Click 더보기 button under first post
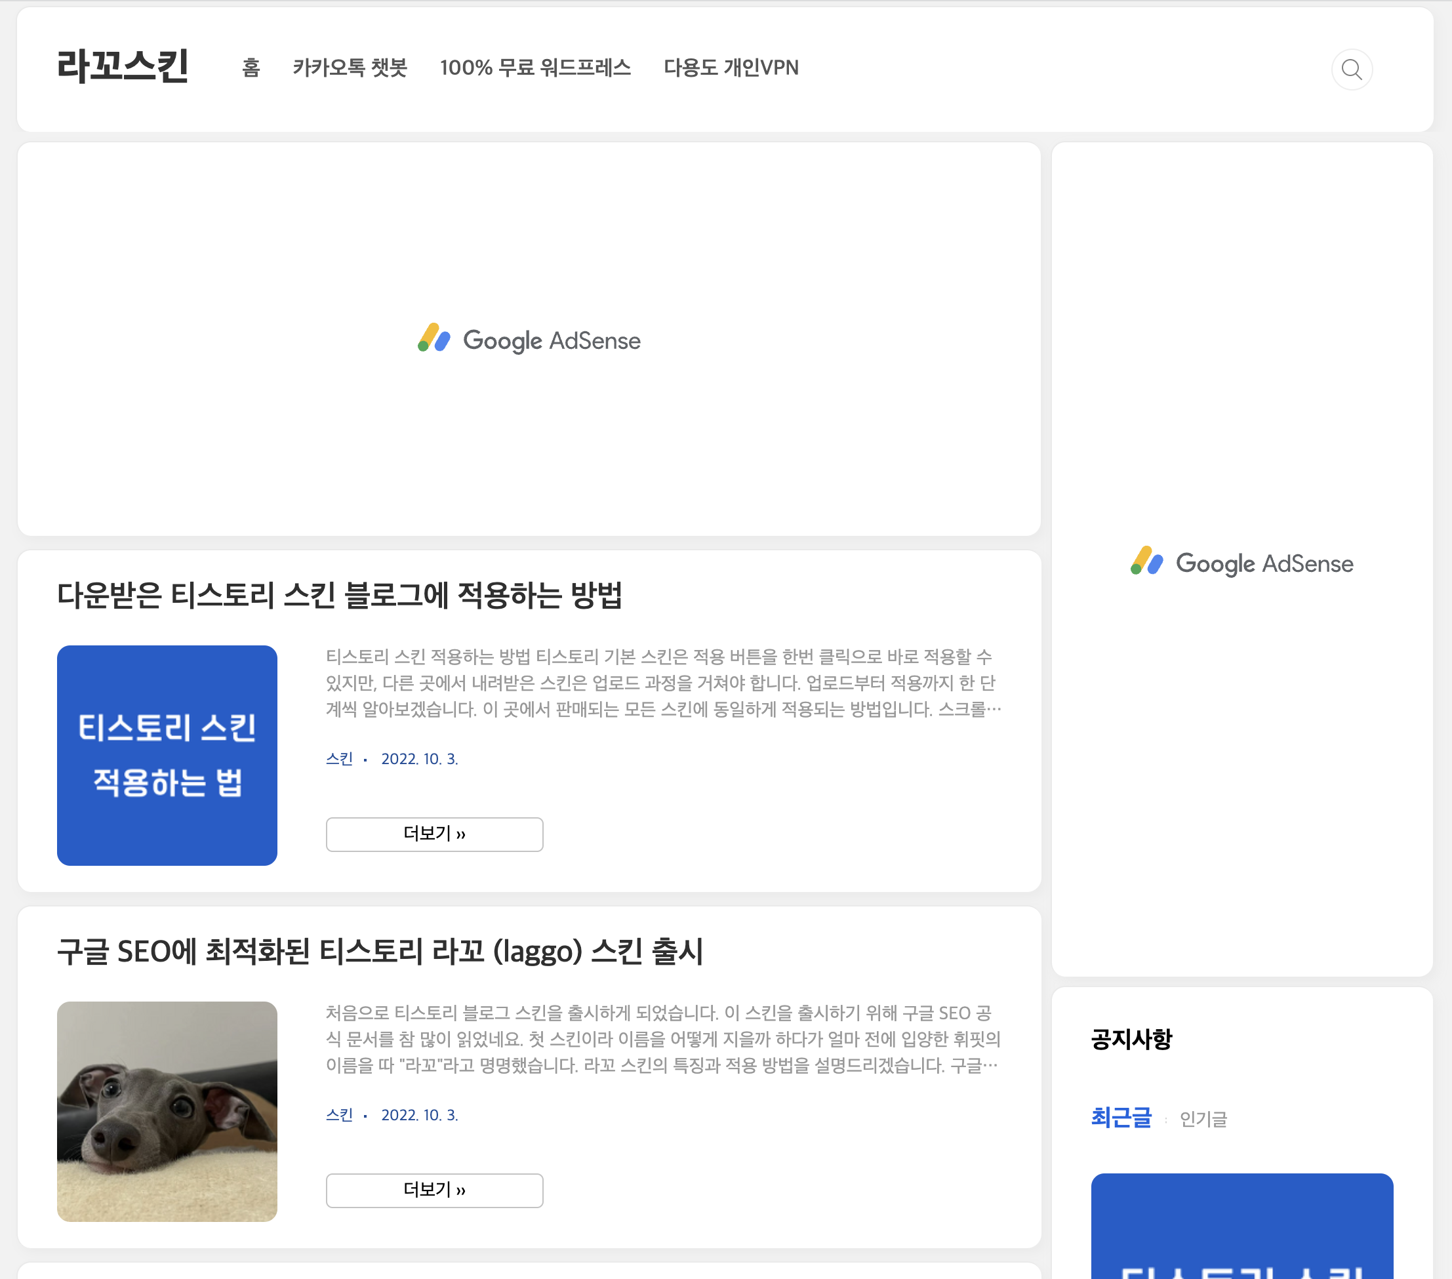This screenshot has height=1279, width=1452. pos(434,834)
